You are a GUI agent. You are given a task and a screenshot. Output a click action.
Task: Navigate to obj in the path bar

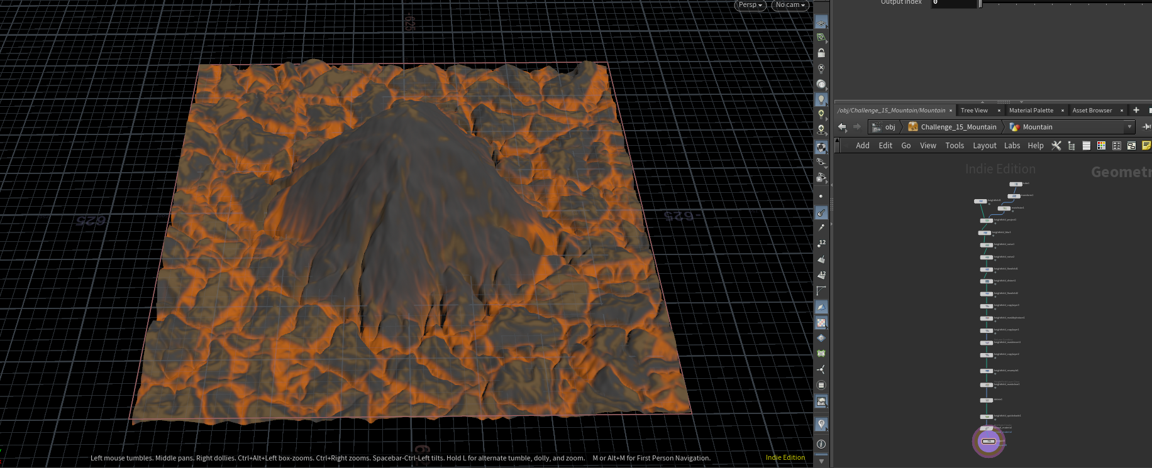[883, 127]
